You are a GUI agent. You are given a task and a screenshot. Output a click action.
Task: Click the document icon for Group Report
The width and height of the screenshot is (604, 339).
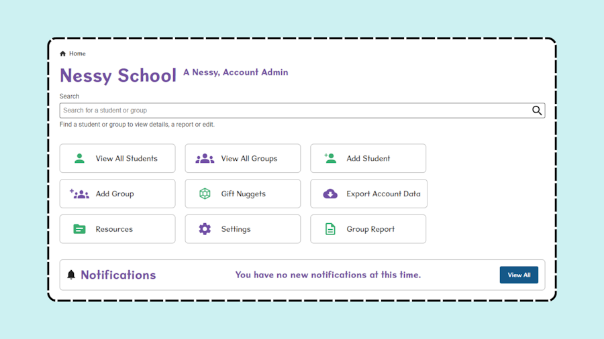pos(330,229)
